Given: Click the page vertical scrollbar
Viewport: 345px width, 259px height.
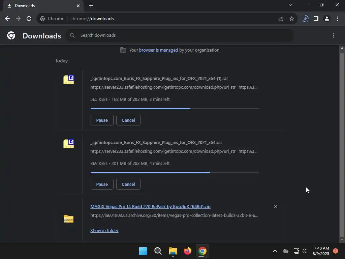Looking at the screenshot, I should click(x=342, y=144).
